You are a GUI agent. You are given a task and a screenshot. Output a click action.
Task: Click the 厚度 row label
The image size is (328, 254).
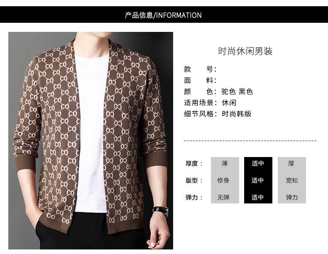tap(194, 163)
